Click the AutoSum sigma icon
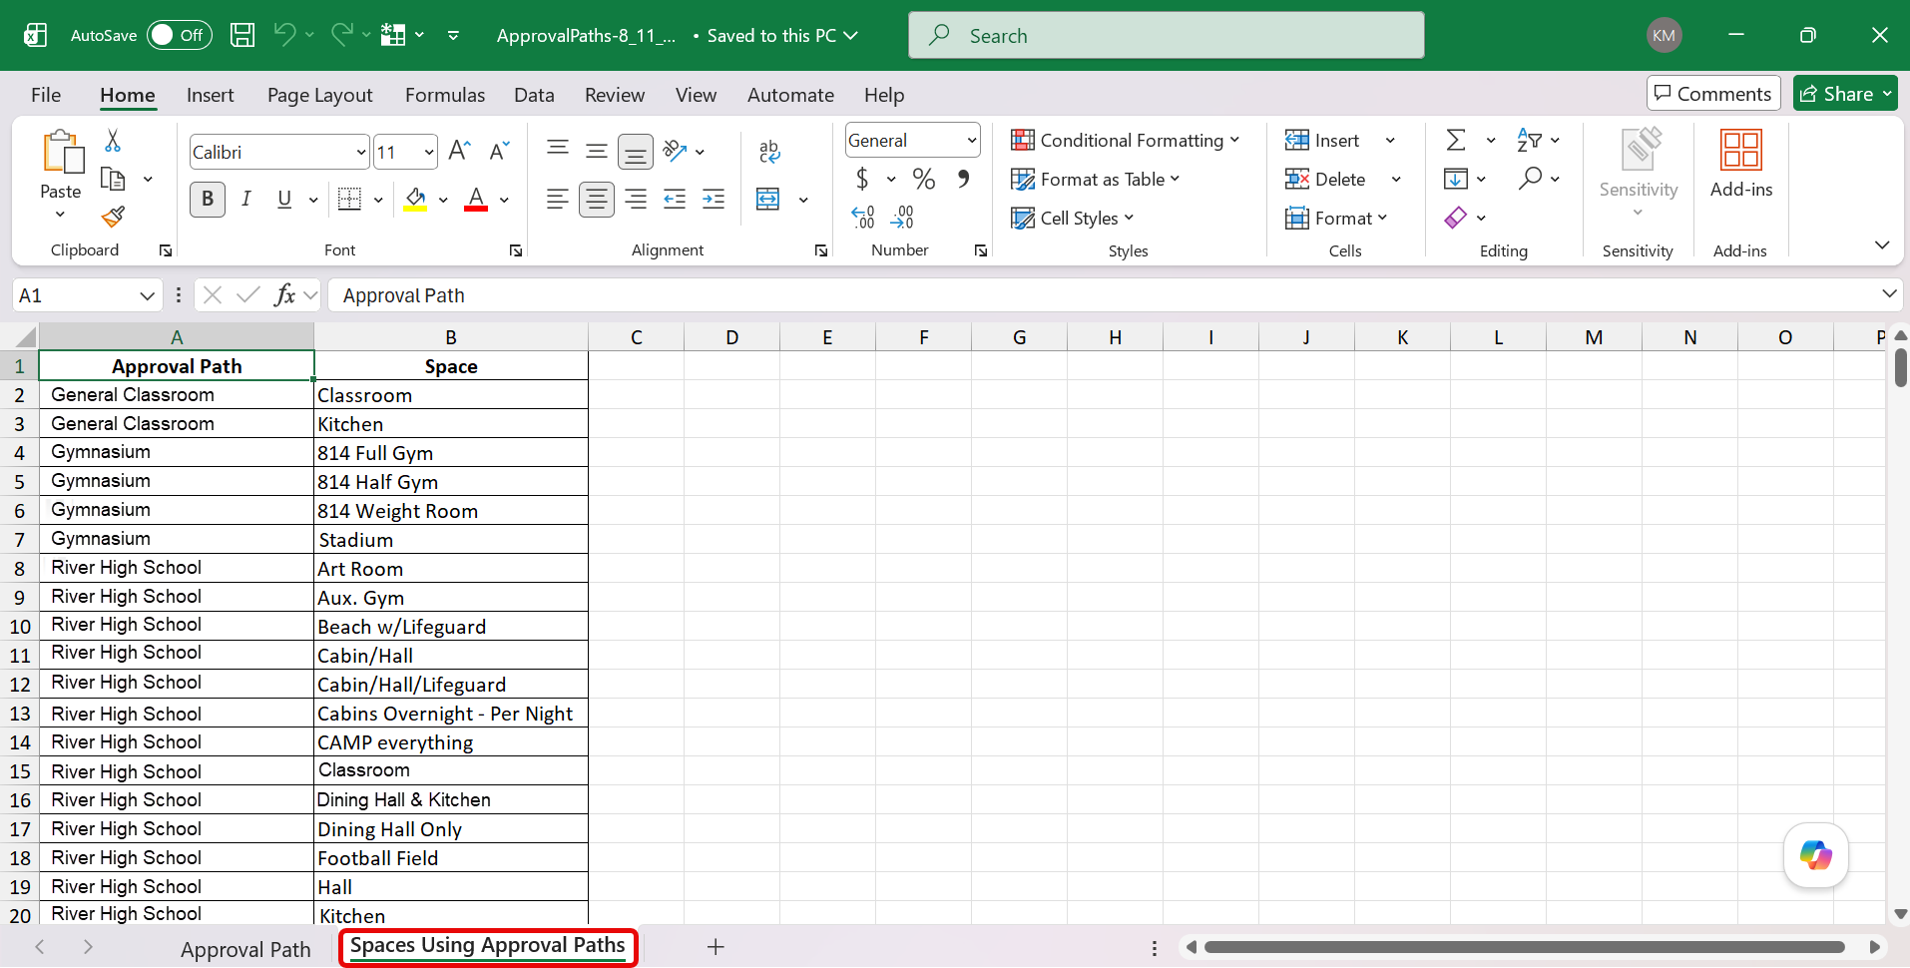1910x968 pixels. 1456,140
